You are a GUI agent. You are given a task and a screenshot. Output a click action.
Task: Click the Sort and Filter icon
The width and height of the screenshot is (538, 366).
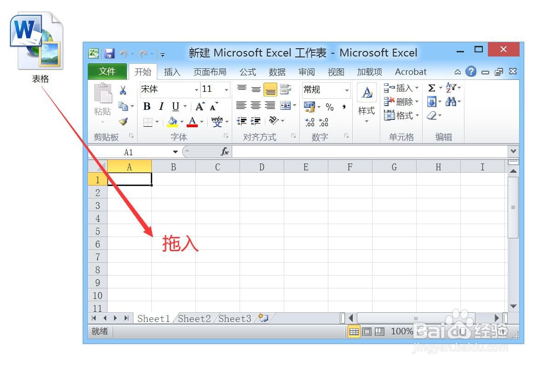451,88
